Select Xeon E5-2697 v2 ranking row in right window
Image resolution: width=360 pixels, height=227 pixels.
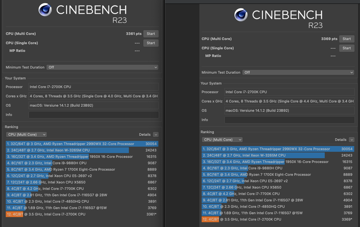(x=278, y=181)
